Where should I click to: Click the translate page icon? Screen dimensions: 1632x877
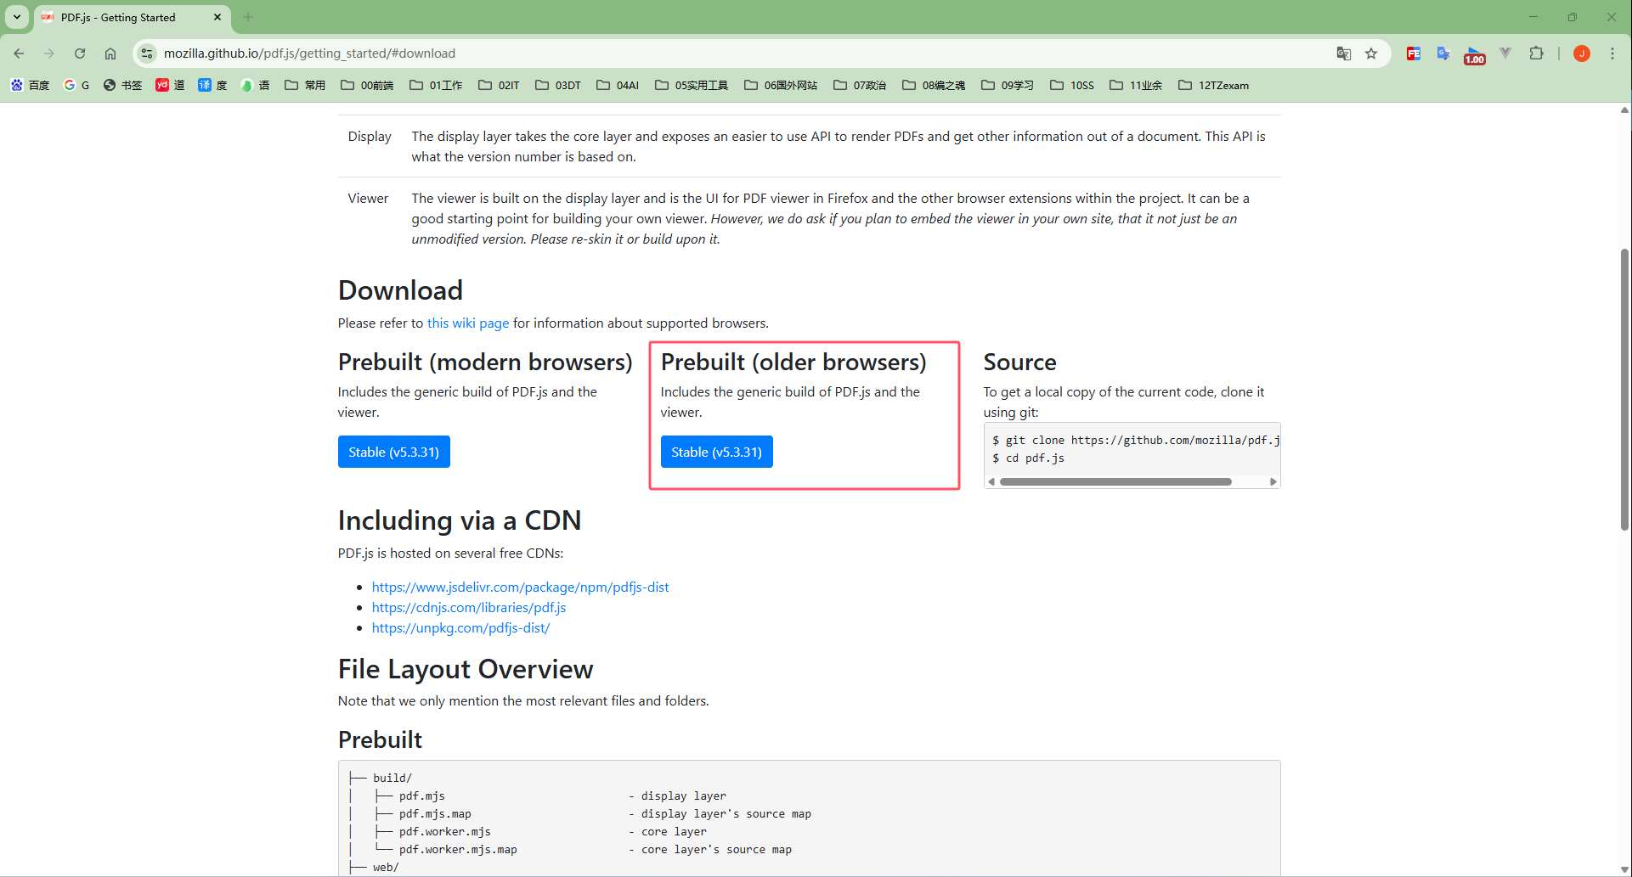coord(1343,53)
